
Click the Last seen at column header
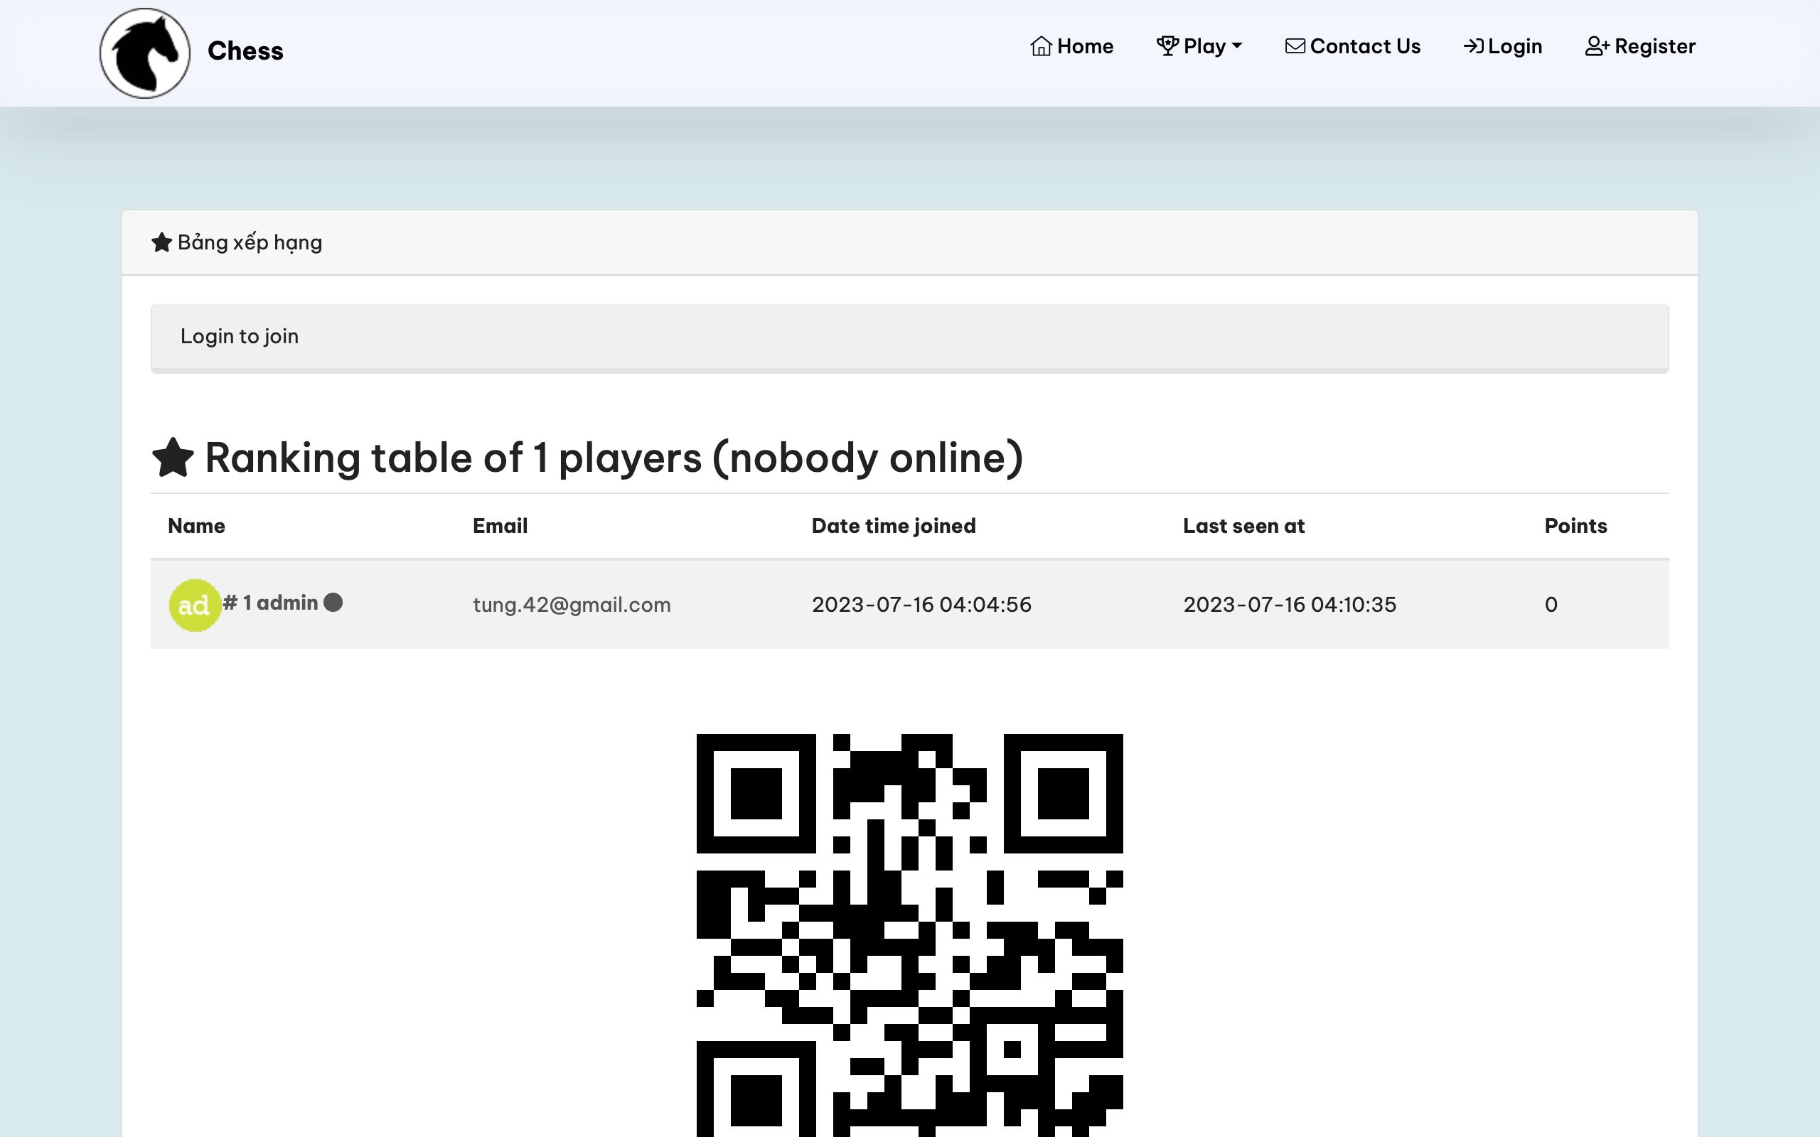1244,526
